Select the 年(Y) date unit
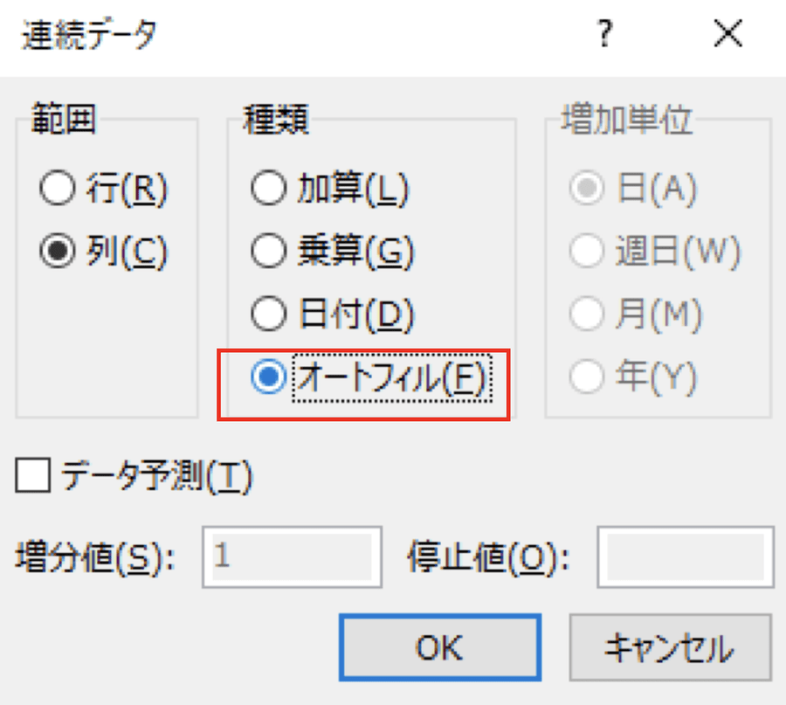The height and width of the screenshot is (705, 786). click(x=585, y=378)
